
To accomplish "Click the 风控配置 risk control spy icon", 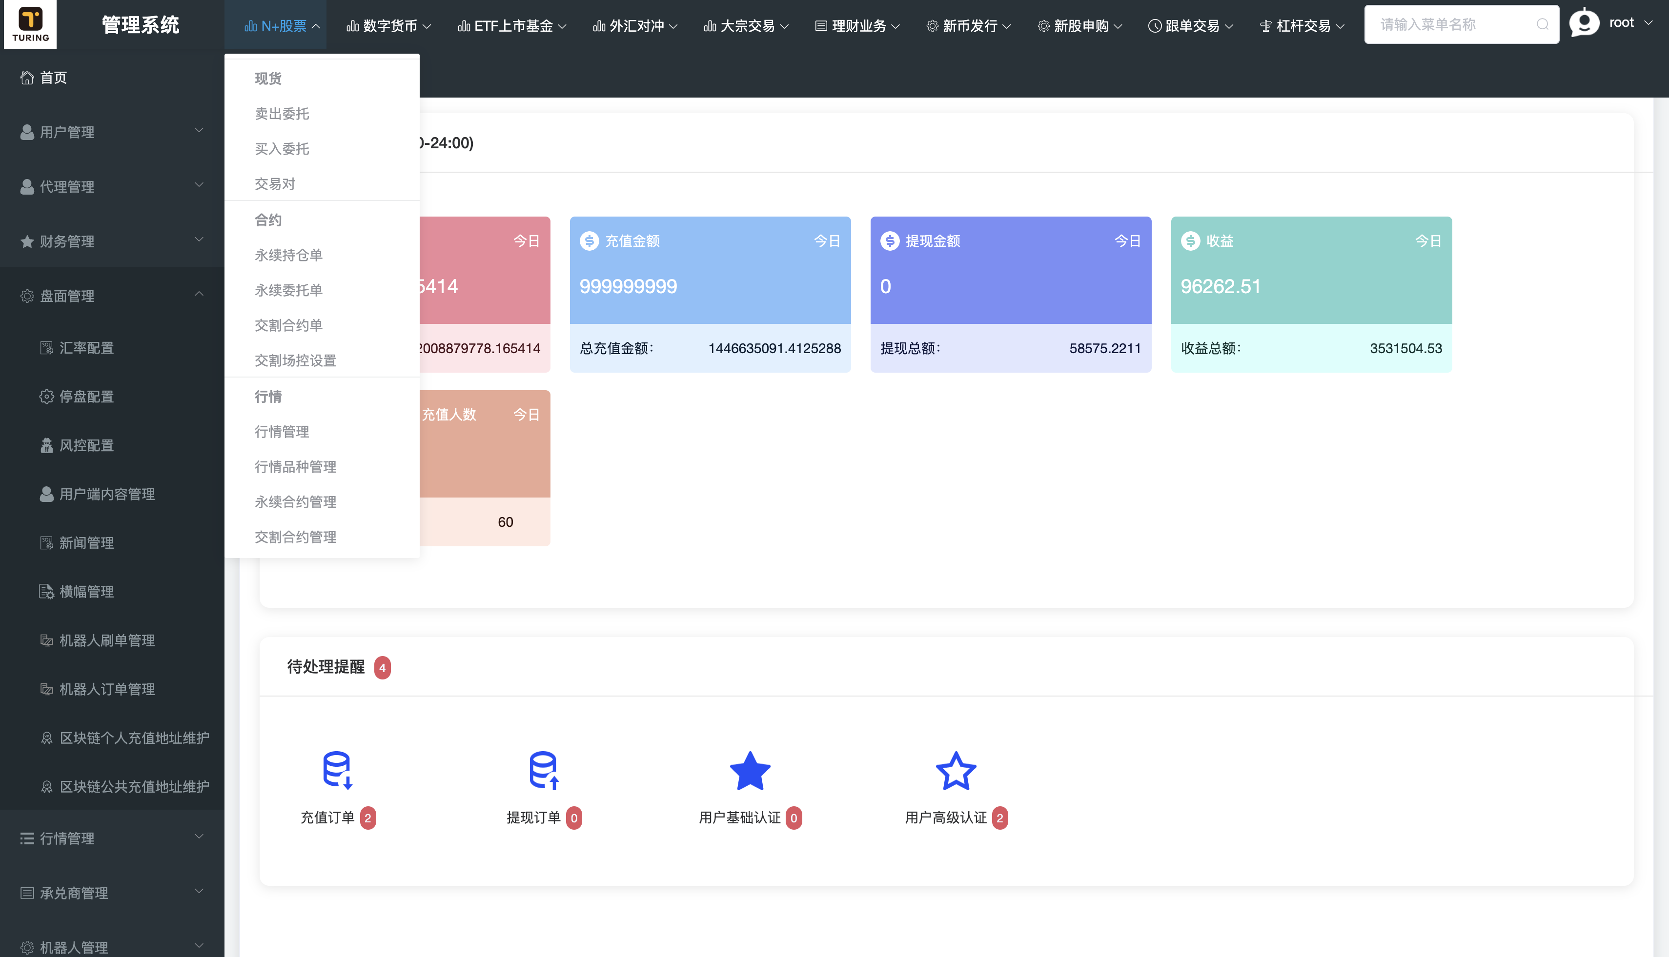I will pyautogui.click(x=47, y=445).
